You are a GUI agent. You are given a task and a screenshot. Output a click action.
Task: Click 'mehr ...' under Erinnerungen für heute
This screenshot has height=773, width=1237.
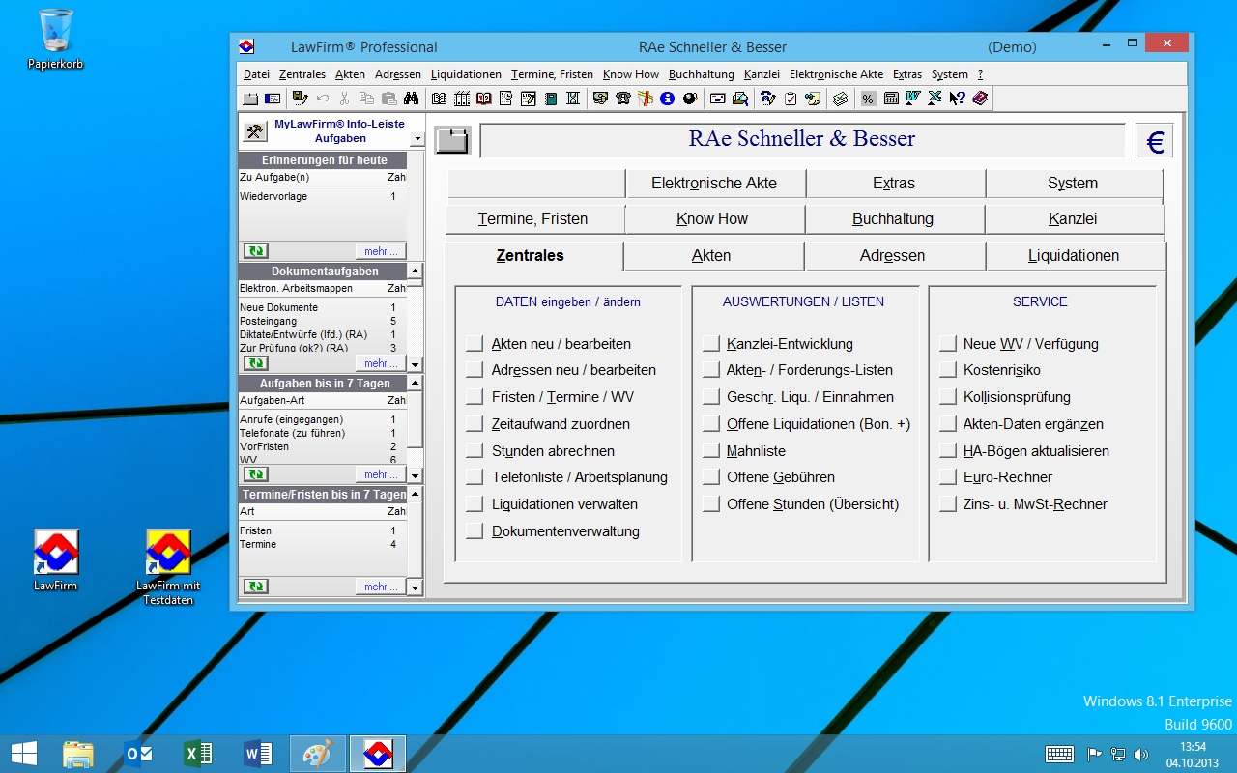pos(380,251)
